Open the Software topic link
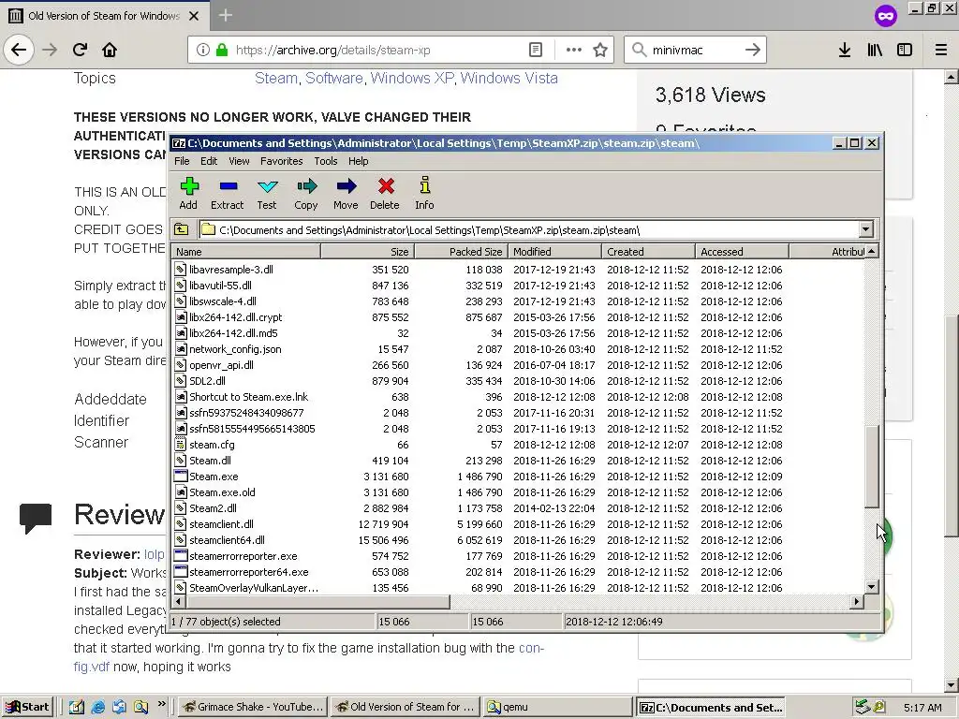 coord(334,79)
